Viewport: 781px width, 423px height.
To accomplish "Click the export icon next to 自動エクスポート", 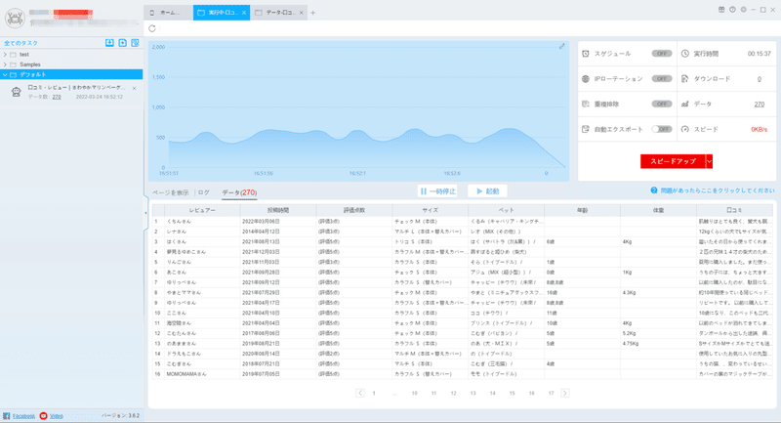I will 586,129.
